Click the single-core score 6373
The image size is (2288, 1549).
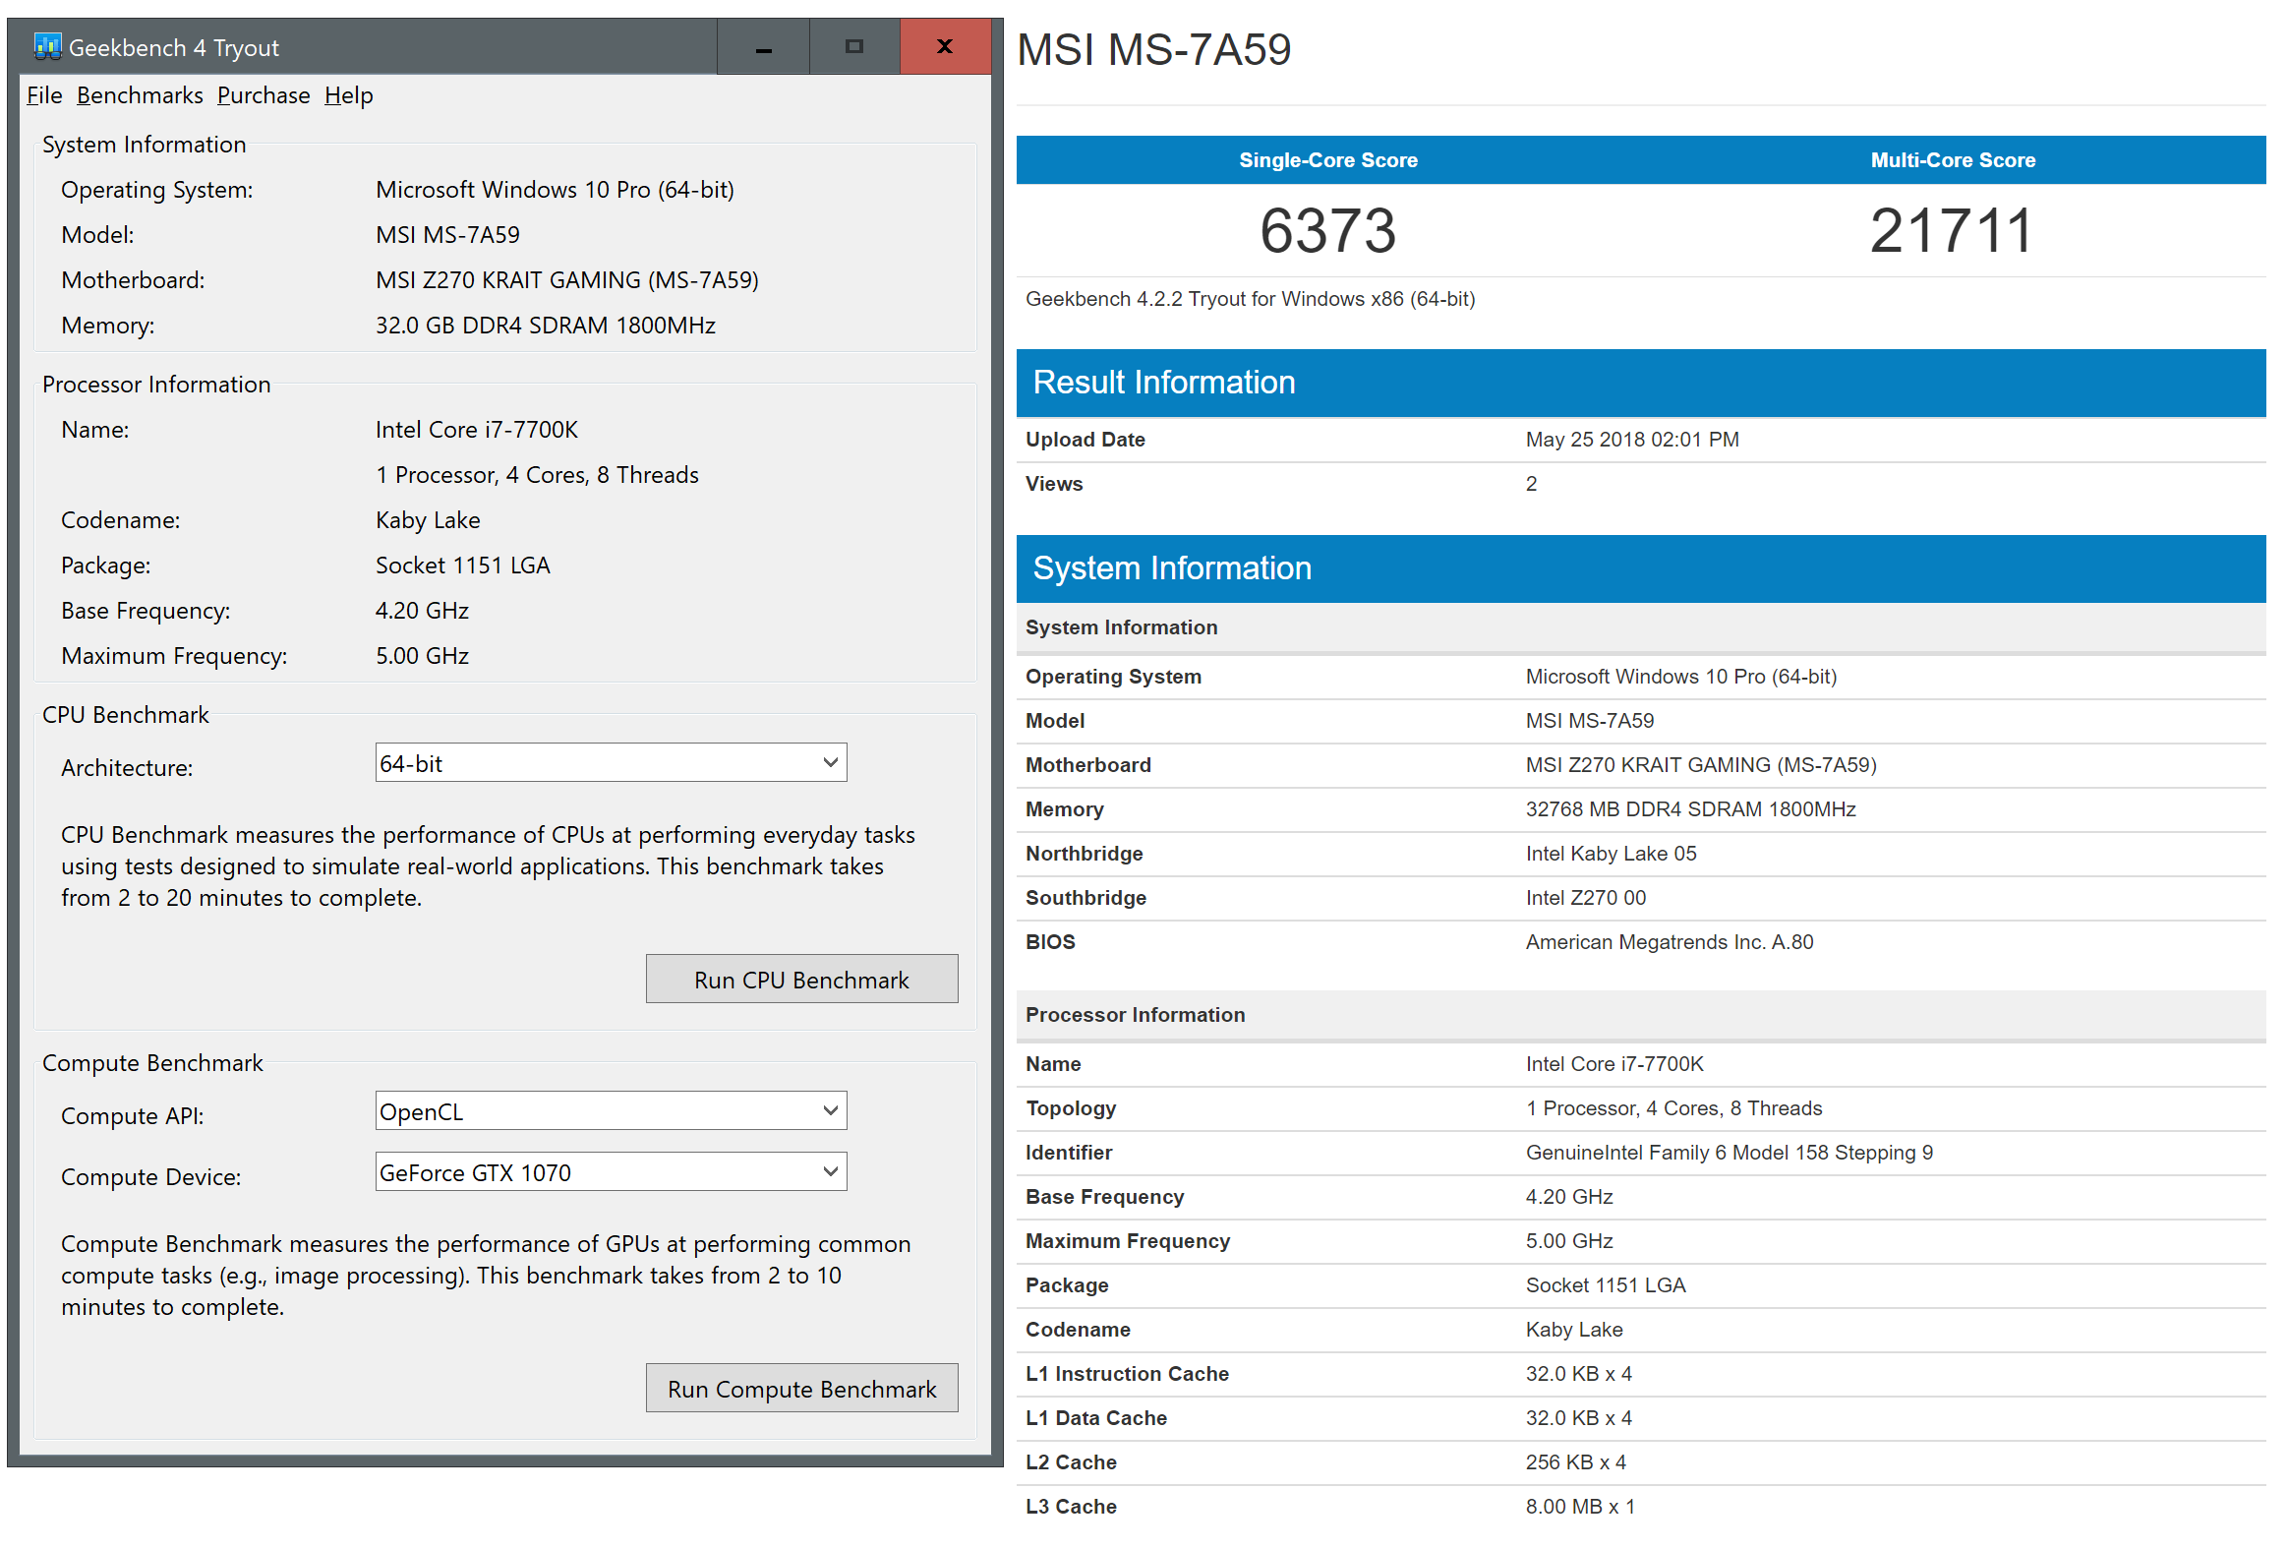pos(1328,230)
